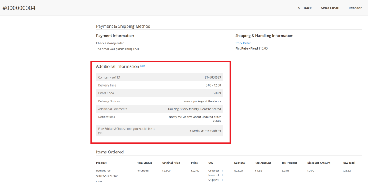Select tax percent 8.25%

(x=285, y=171)
